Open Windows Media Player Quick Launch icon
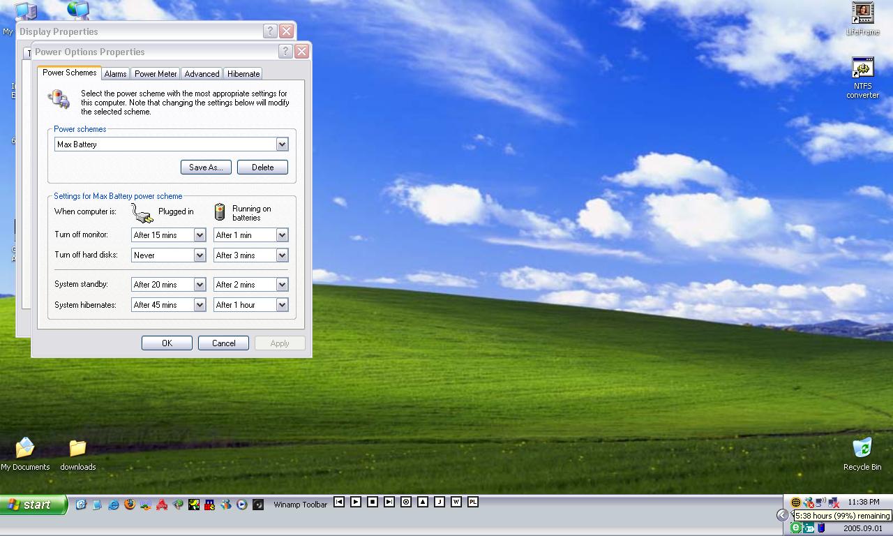Image resolution: width=893 pixels, height=536 pixels. 242,504
